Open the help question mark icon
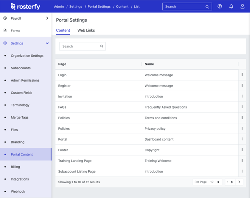The image size is (250, 198). tap(220, 6)
